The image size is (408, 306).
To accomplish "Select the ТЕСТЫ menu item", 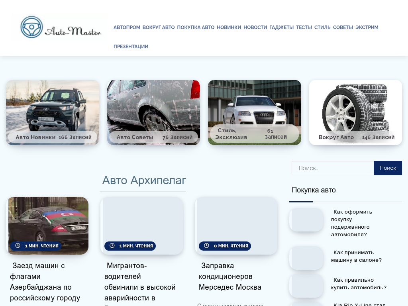I will pyautogui.click(x=304, y=27).
